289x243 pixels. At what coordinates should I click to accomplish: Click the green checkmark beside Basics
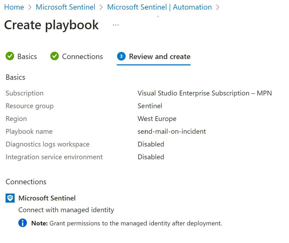[x=10, y=56]
